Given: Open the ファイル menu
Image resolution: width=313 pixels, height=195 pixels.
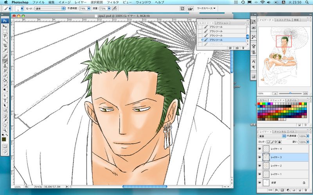Looking at the screenshot, I should tap(38, 2).
